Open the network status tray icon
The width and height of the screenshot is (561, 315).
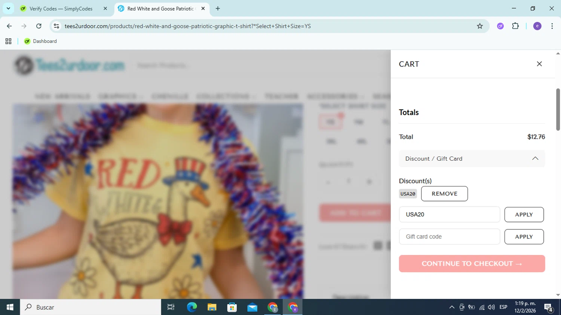click(482, 307)
